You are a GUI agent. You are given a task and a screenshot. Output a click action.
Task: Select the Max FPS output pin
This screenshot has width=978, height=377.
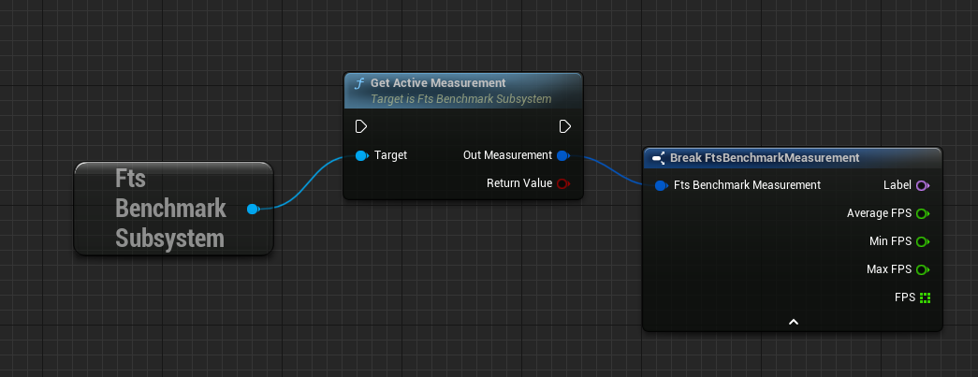coord(922,269)
